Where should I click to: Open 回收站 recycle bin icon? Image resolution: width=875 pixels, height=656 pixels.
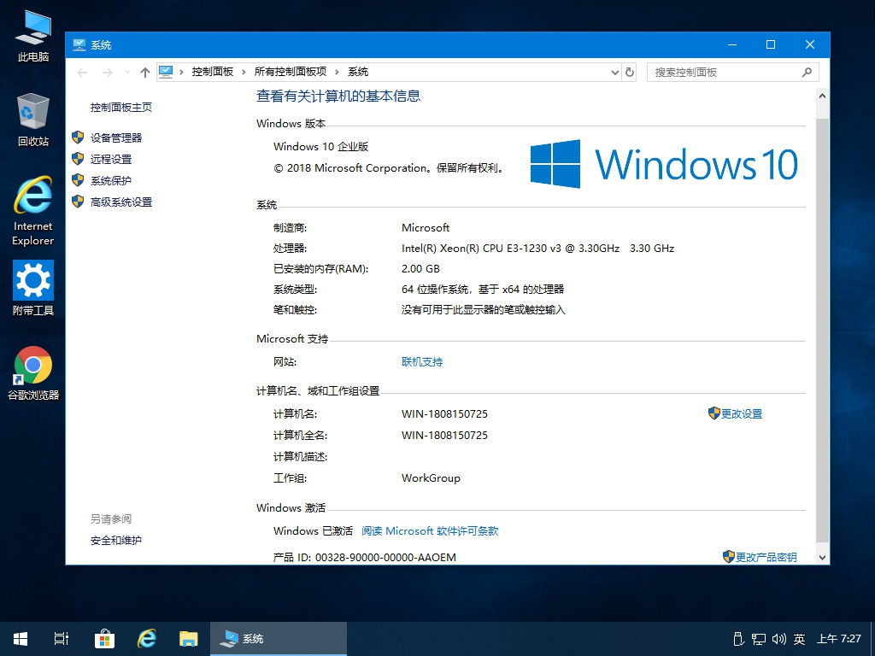[33, 120]
